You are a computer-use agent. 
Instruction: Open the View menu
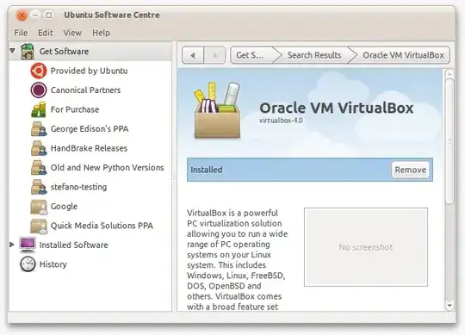click(x=72, y=33)
